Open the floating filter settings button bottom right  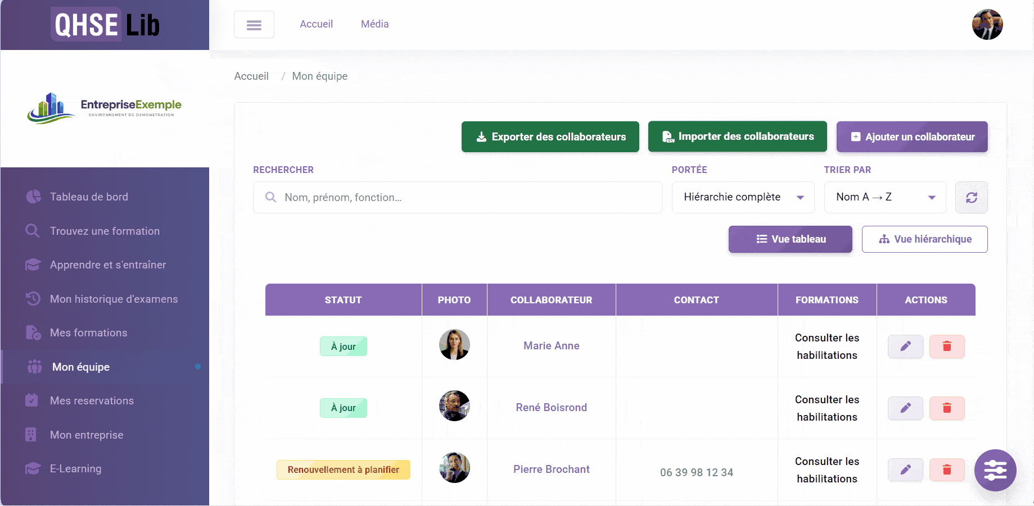995,471
